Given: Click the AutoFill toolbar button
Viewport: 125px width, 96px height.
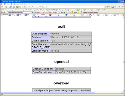Looking at the screenshot, I should [x=68, y=12].
